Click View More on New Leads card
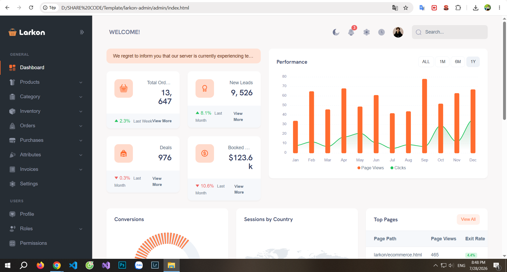507x272 pixels. (238, 116)
